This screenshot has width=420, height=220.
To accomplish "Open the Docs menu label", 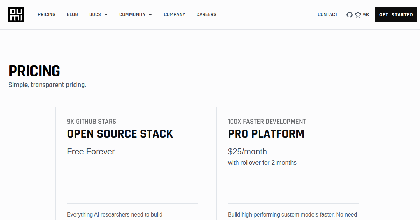I will click(x=95, y=15).
